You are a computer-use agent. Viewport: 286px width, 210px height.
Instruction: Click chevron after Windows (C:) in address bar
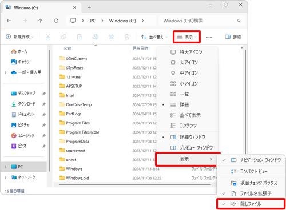[143, 21]
